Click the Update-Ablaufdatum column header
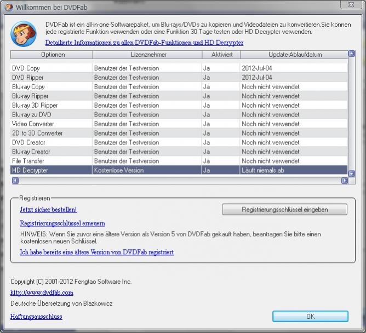Screen dimensions: 366x333 [x=294, y=55]
